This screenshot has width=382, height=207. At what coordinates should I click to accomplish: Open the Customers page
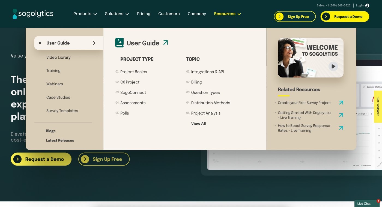pos(169,14)
